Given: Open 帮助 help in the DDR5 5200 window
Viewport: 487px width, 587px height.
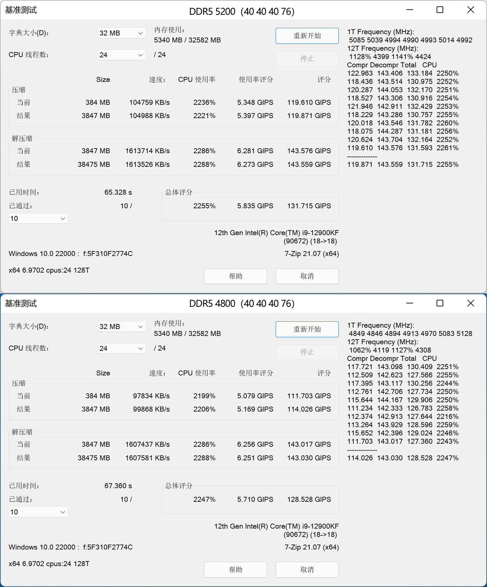Looking at the screenshot, I should pyautogui.click(x=235, y=276).
